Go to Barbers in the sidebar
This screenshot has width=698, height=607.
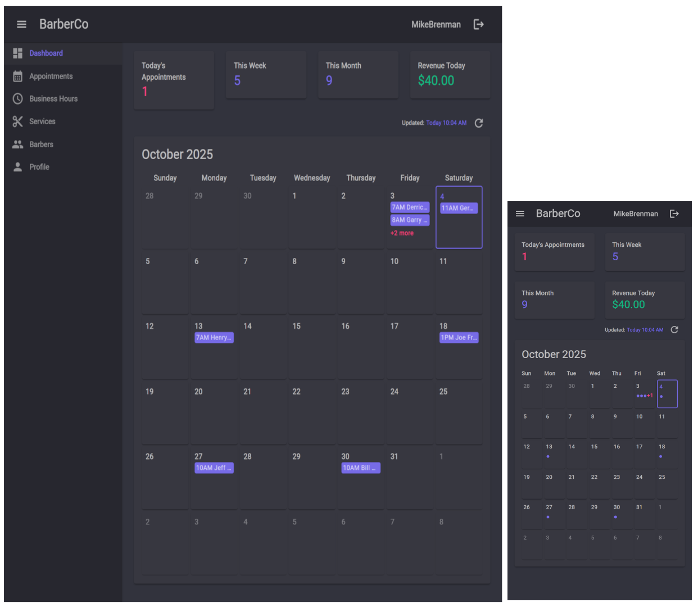click(x=41, y=144)
